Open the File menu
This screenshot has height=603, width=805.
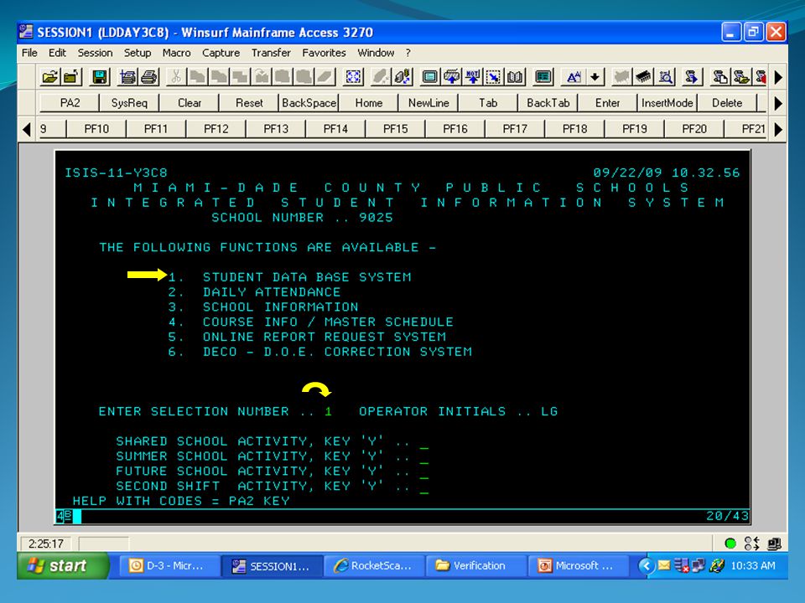pyautogui.click(x=29, y=53)
